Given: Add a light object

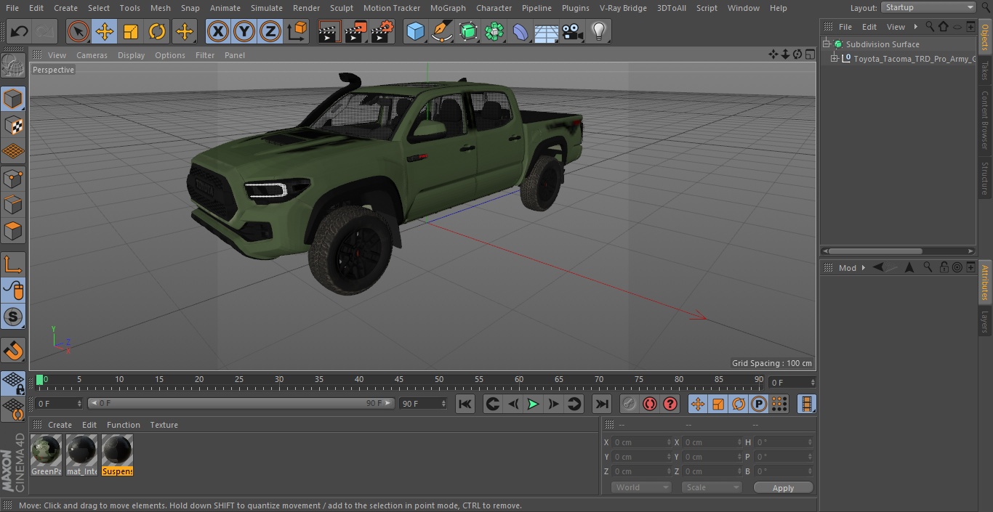Looking at the screenshot, I should pyautogui.click(x=599, y=31).
